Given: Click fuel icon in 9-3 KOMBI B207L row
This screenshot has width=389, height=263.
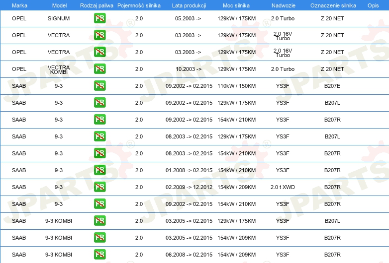Looking at the screenshot, I should (x=99, y=221).
